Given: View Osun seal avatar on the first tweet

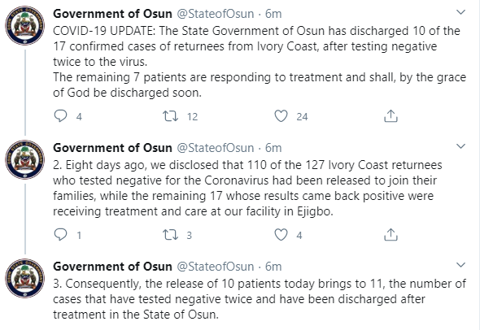Looking at the screenshot, I should 24,26.
